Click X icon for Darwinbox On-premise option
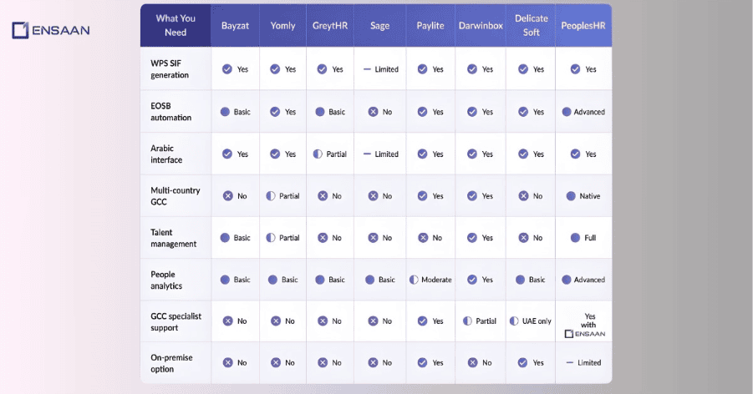The height and width of the screenshot is (394, 753). [472, 363]
